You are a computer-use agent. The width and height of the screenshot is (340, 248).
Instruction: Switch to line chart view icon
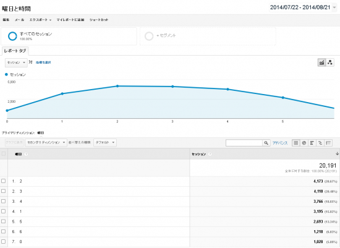321,62
